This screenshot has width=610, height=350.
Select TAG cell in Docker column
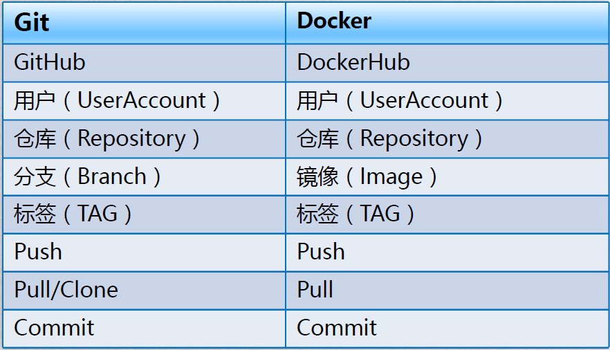point(355,214)
